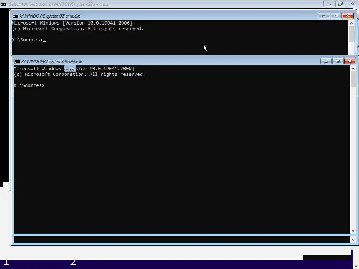Click the cmd icon of the middle cmd.exe window
The width and height of the screenshot is (359, 269).
[x=15, y=16]
